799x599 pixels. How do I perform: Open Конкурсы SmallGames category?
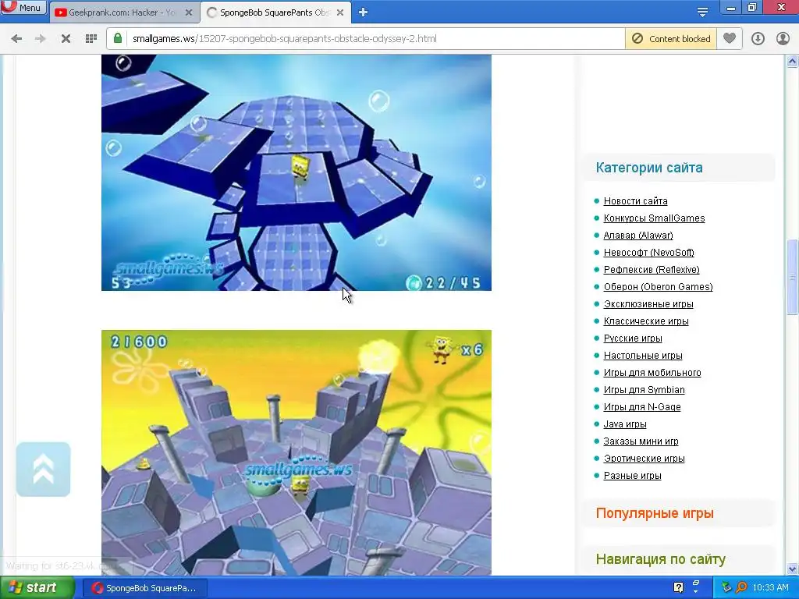point(655,218)
